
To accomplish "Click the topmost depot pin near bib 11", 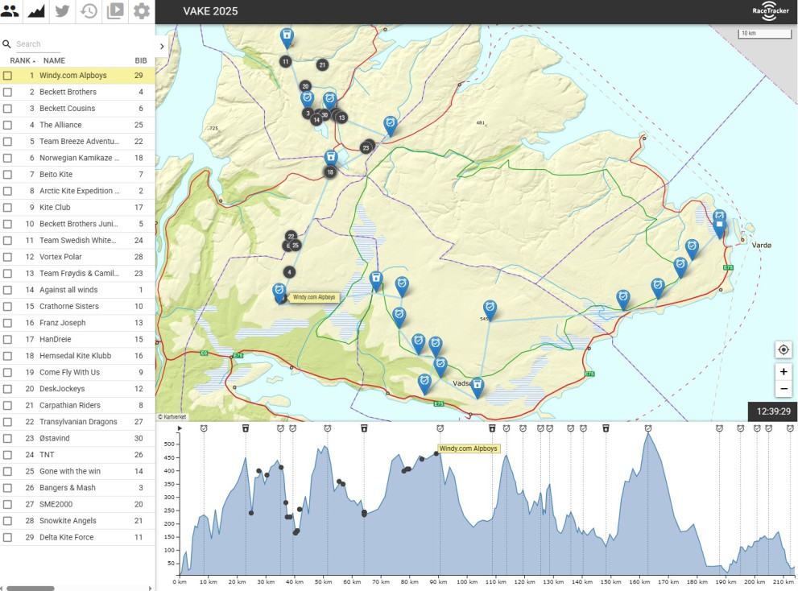I will point(287,37).
